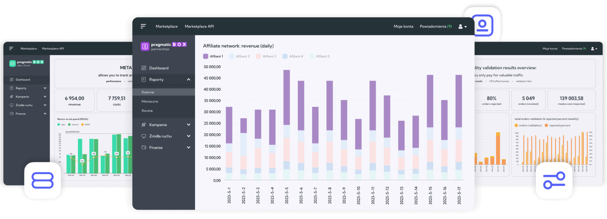Click the Dashboard grid icon in center sidebar
The image size is (607, 219).
(x=144, y=68)
